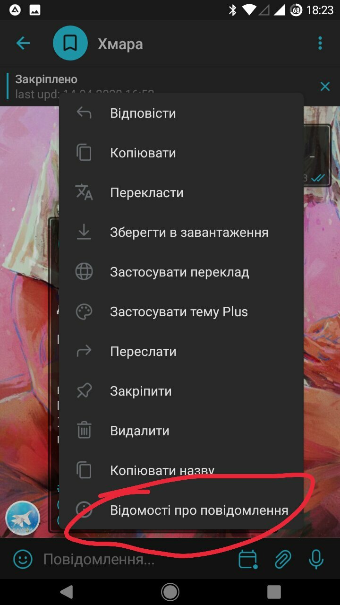Open the three-dot overflow menu

[320, 43]
